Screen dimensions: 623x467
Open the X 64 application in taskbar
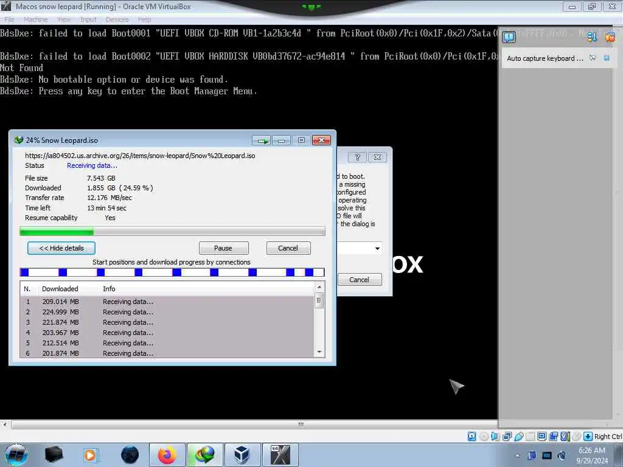coord(280,455)
